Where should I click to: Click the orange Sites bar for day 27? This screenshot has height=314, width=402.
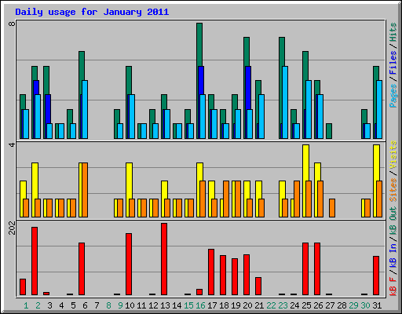tap(332, 208)
